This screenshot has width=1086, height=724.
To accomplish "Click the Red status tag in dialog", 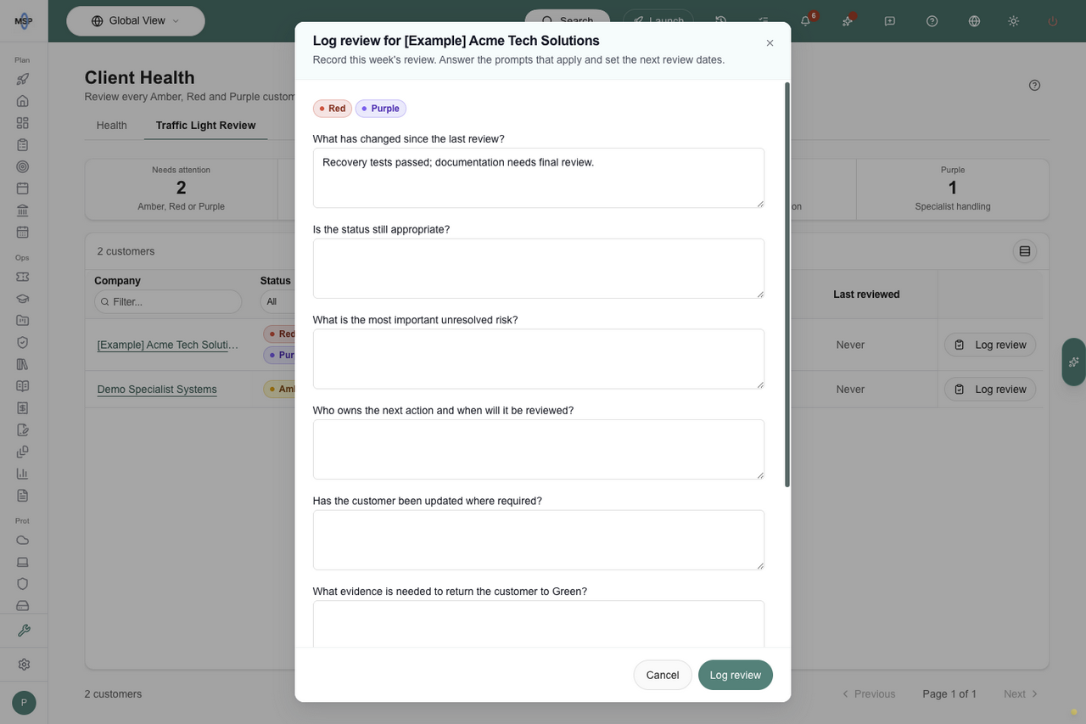I will (333, 109).
